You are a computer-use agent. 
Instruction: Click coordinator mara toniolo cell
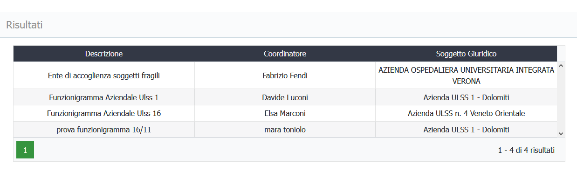pyautogui.click(x=285, y=130)
